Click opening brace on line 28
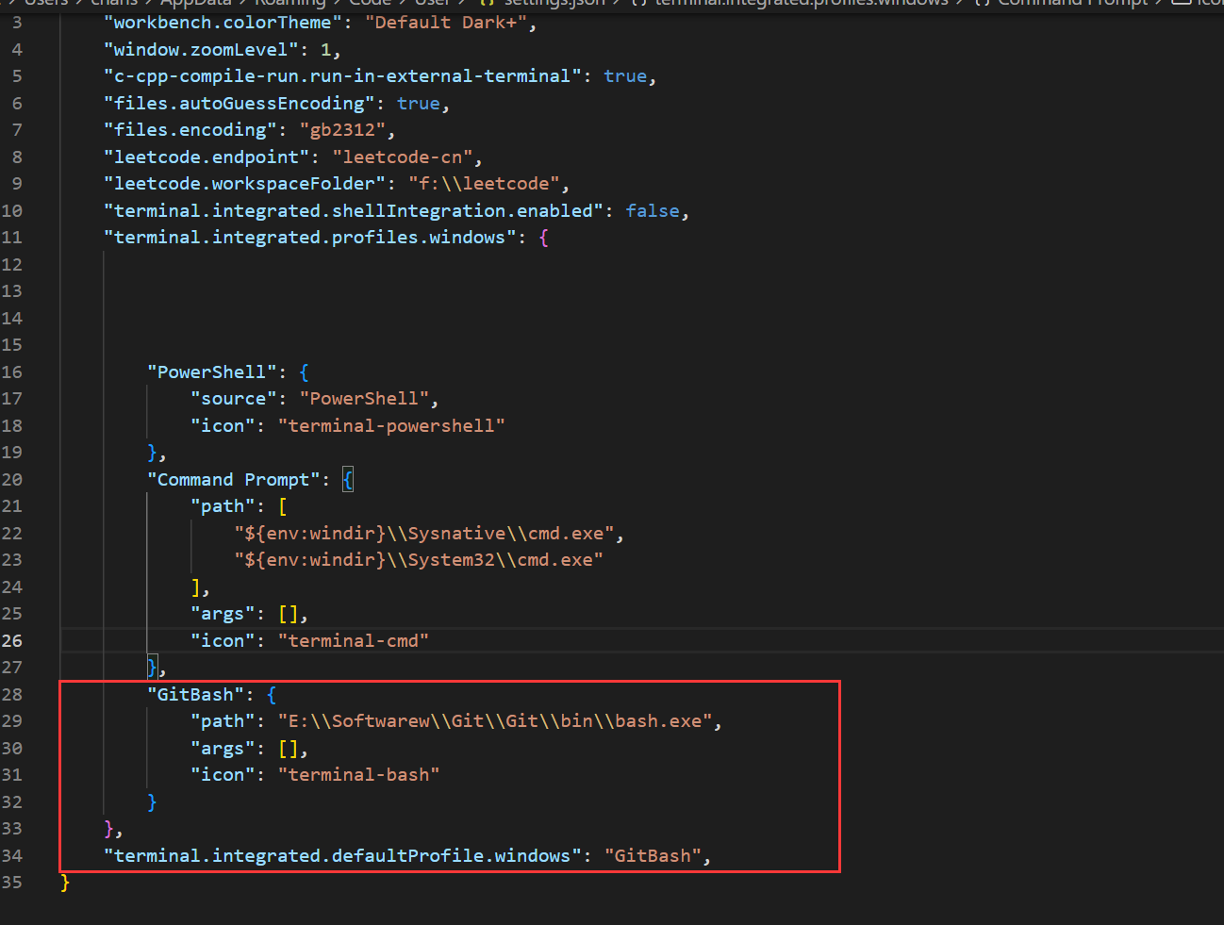Viewport: 1224px width, 925px height. [272, 695]
